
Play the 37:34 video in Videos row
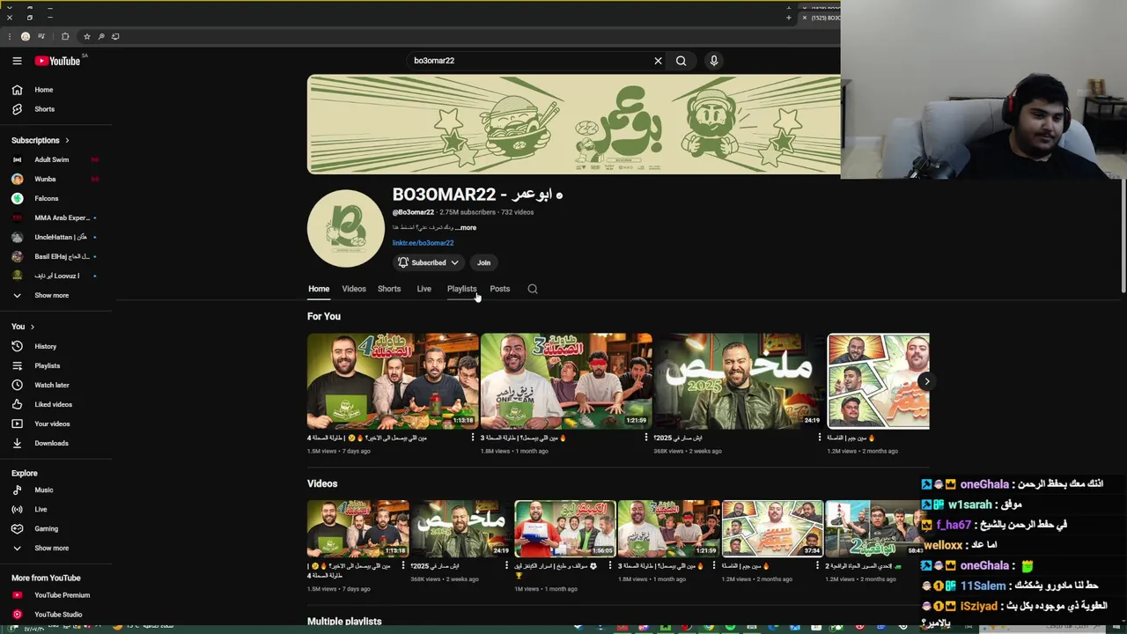(x=772, y=529)
